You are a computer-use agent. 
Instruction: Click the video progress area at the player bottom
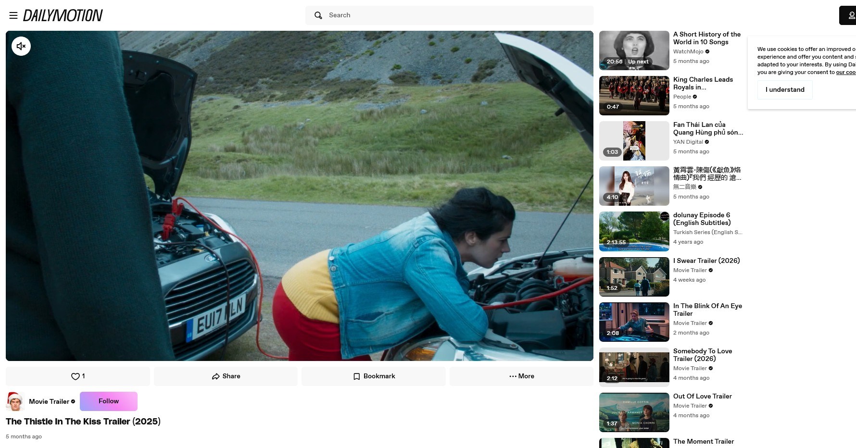pyautogui.click(x=299, y=358)
